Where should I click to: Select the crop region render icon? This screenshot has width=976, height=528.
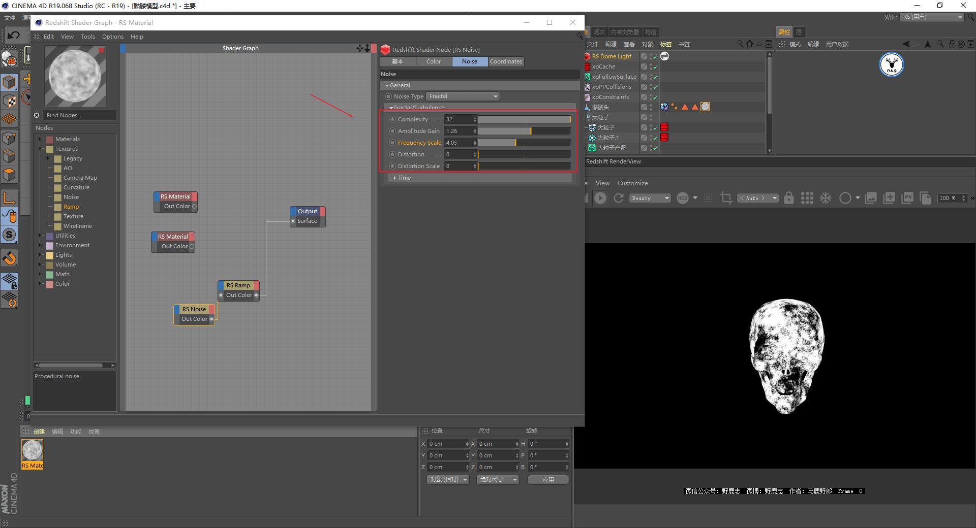coord(726,198)
